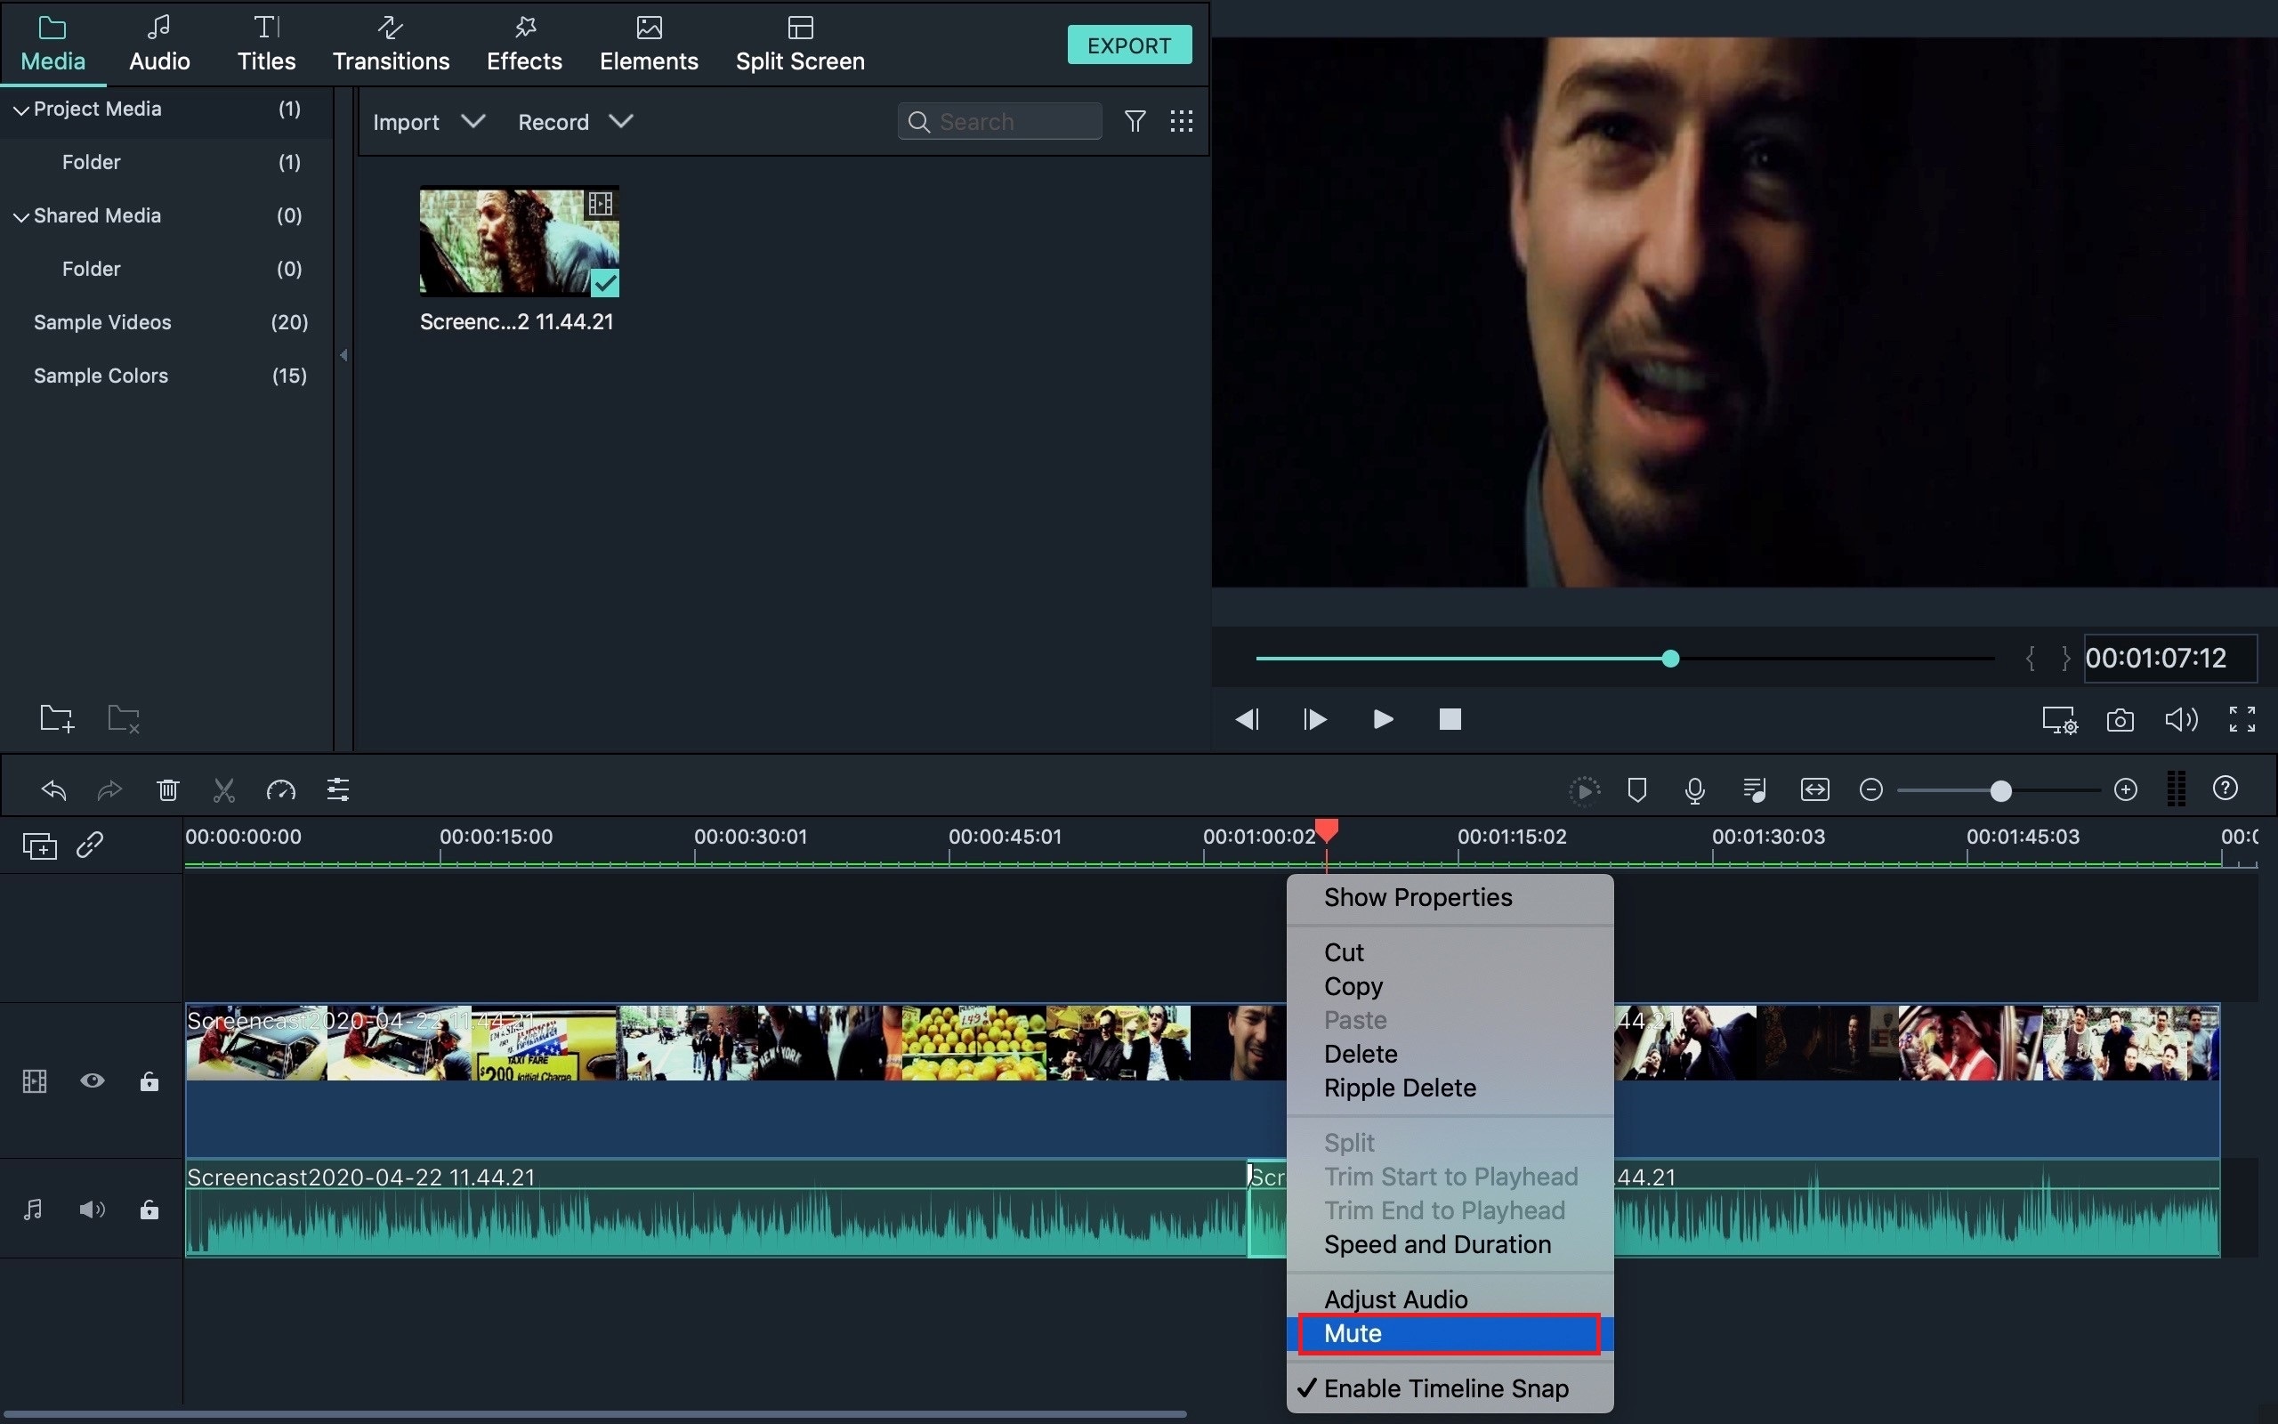Viewport: 2278px width, 1424px height.
Task: Drag the playback progress slider in preview
Action: [x=1671, y=658]
